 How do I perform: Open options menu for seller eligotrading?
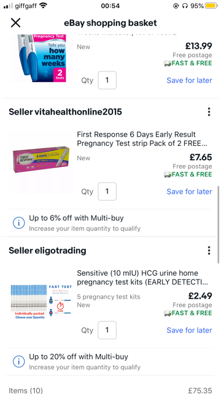pos(209,251)
